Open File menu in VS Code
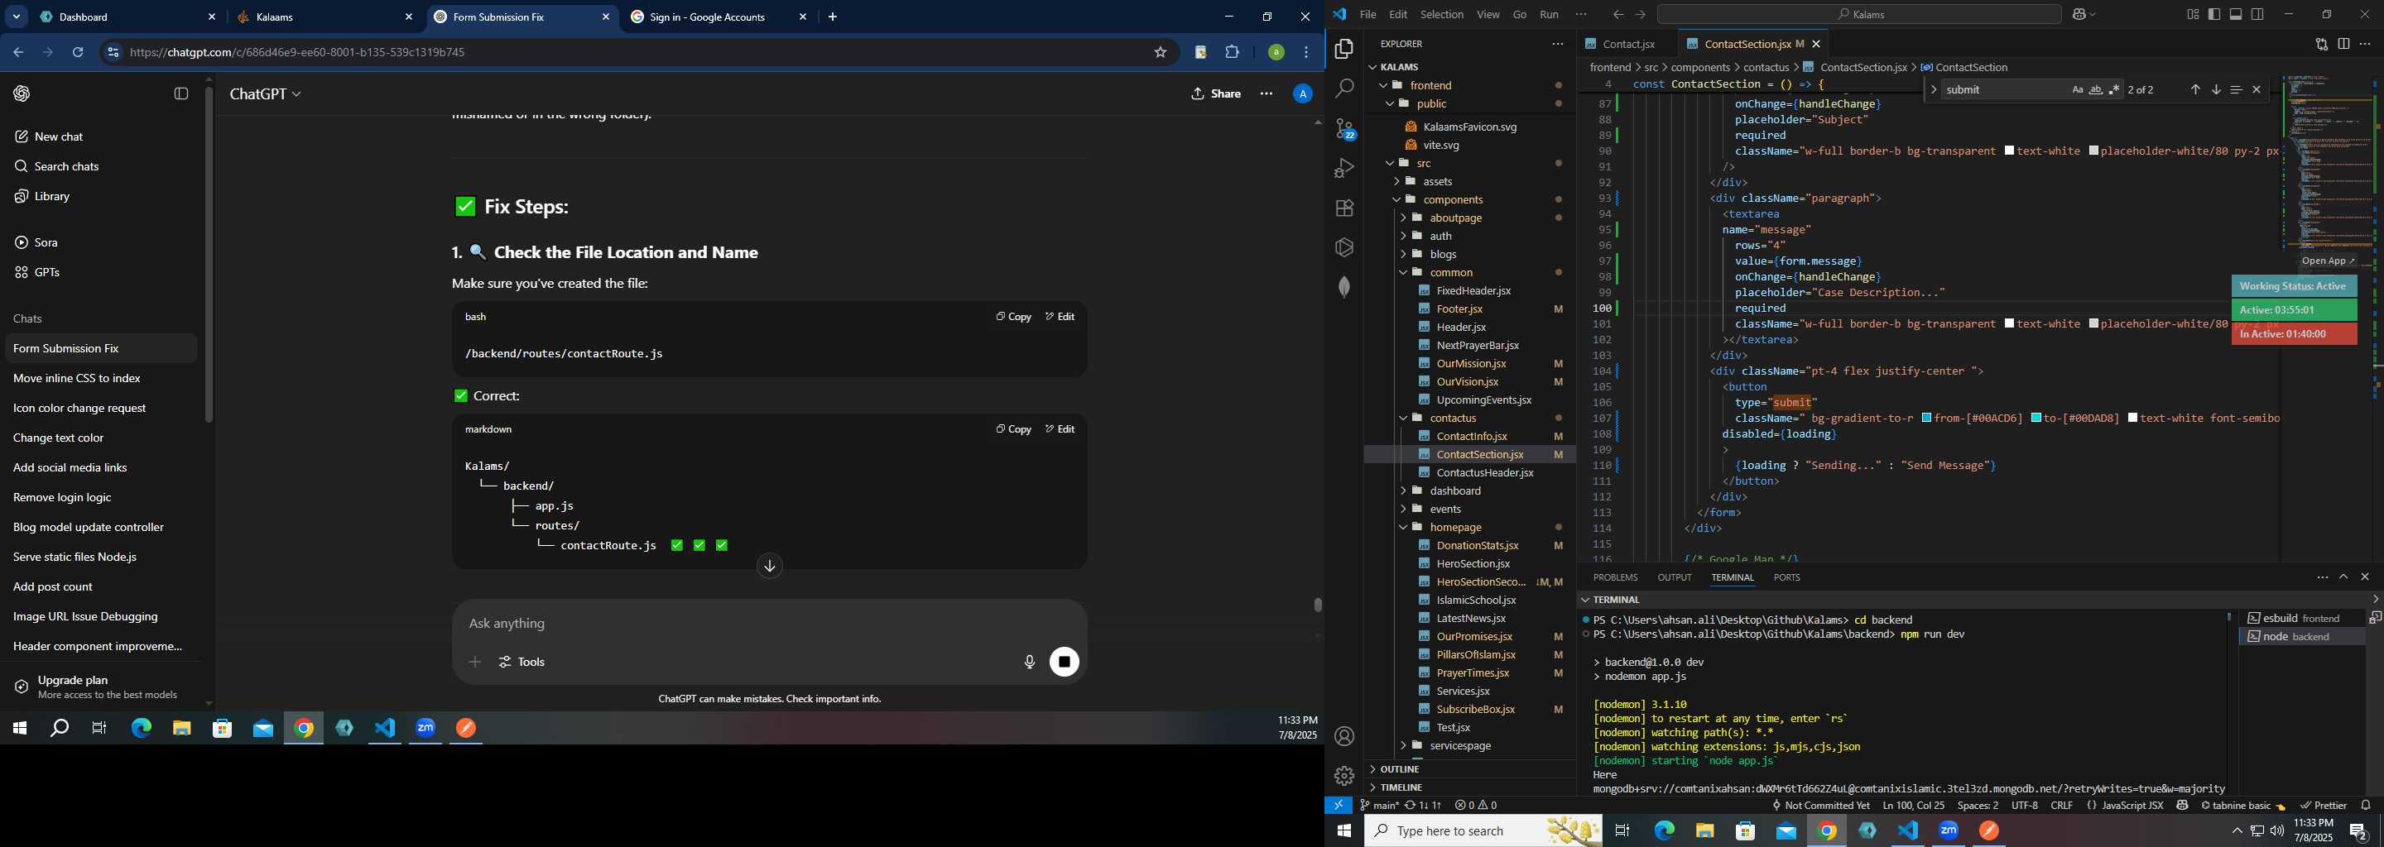Viewport: 2384px width, 847px height. click(1367, 15)
